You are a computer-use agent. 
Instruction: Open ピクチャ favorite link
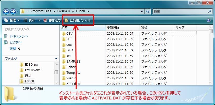[16, 42]
